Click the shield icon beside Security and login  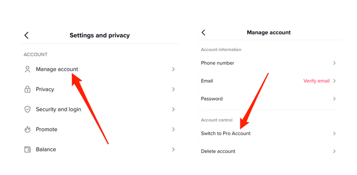point(27,109)
